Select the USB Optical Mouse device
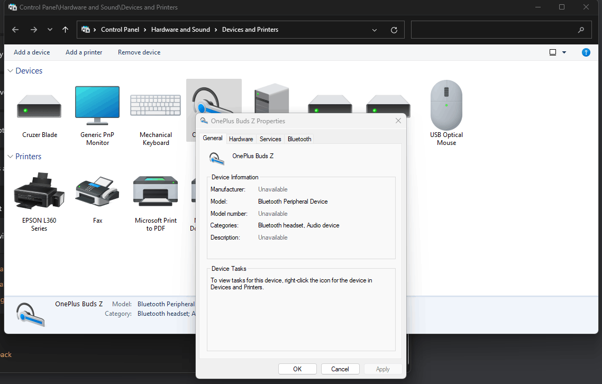 [x=446, y=105]
